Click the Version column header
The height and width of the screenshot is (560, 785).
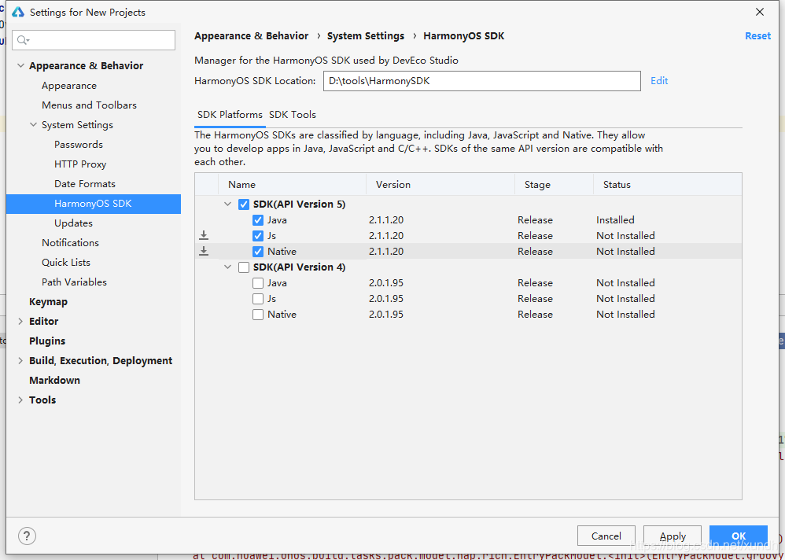pos(440,185)
